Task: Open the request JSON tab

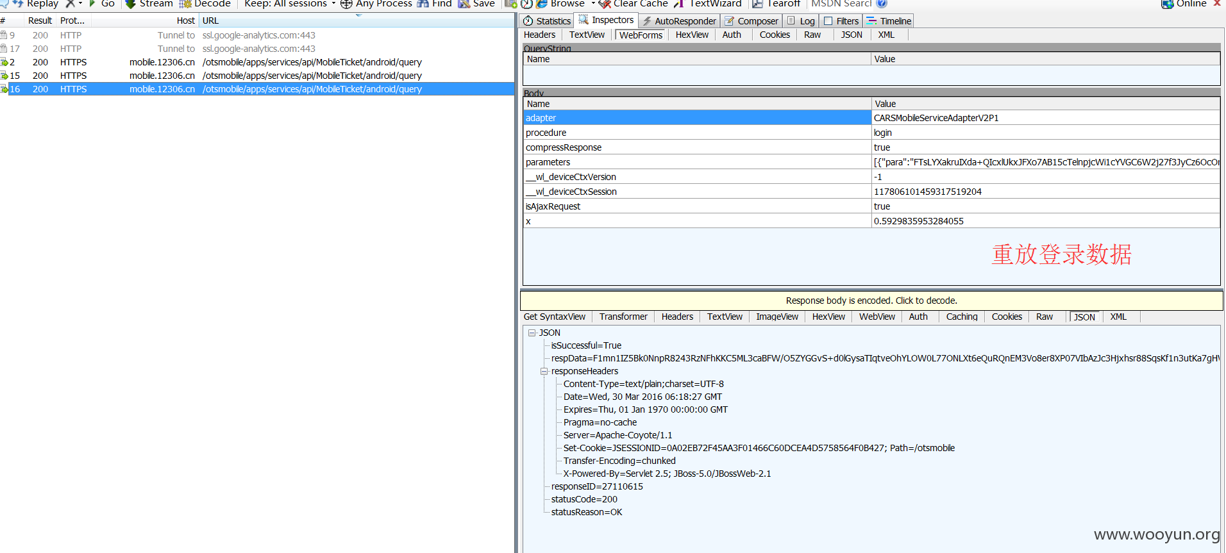Action: point(852,35)
